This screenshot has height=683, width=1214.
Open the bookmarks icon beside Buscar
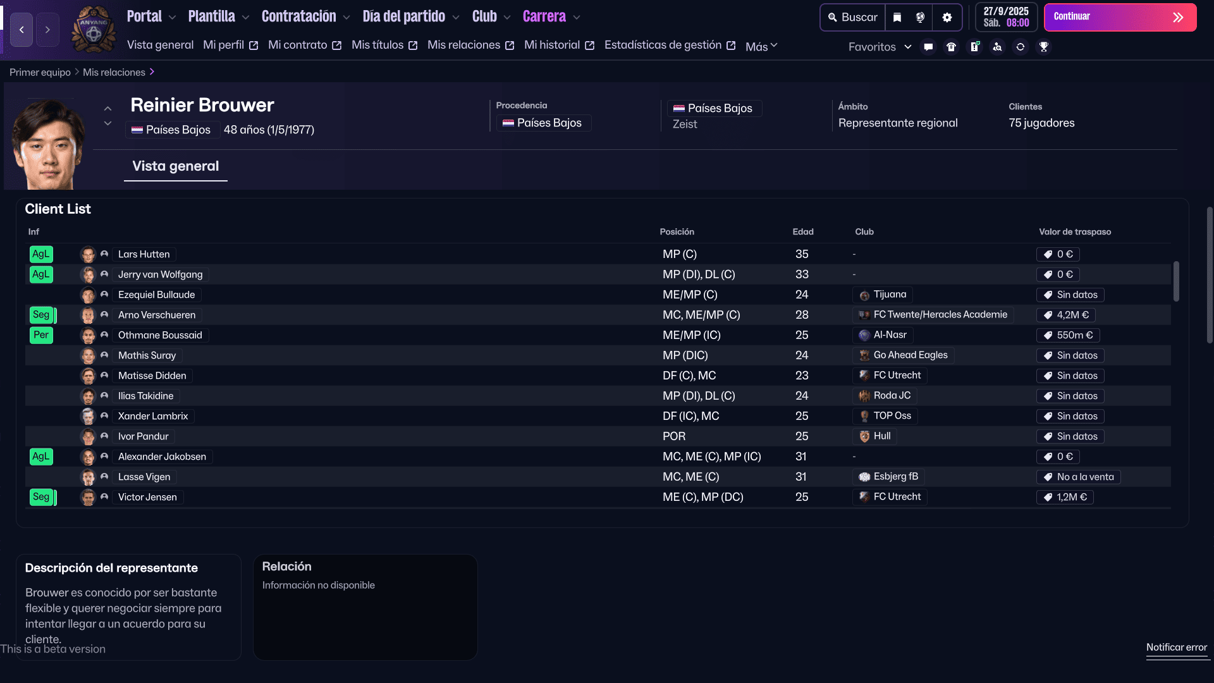(x=897, y=18)
